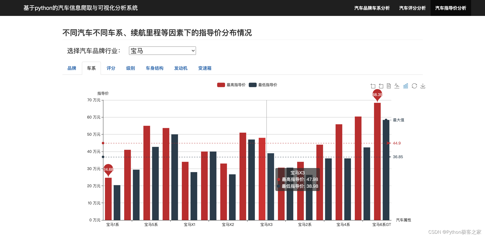The image size is (485, 237).
Task: Switch to the 品牌 tab
Action: click(x=72, y=68)
